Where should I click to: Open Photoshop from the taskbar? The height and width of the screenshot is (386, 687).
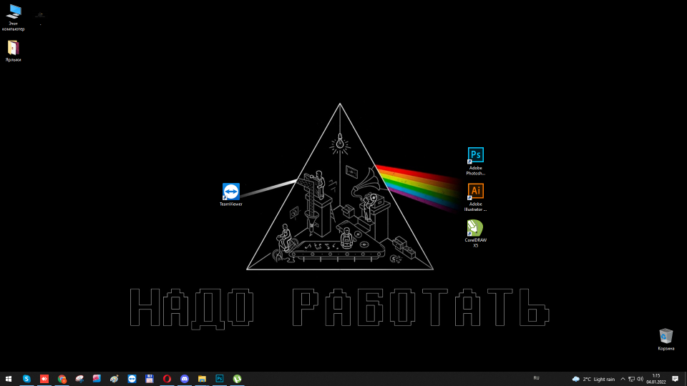(x=220, y=379)
